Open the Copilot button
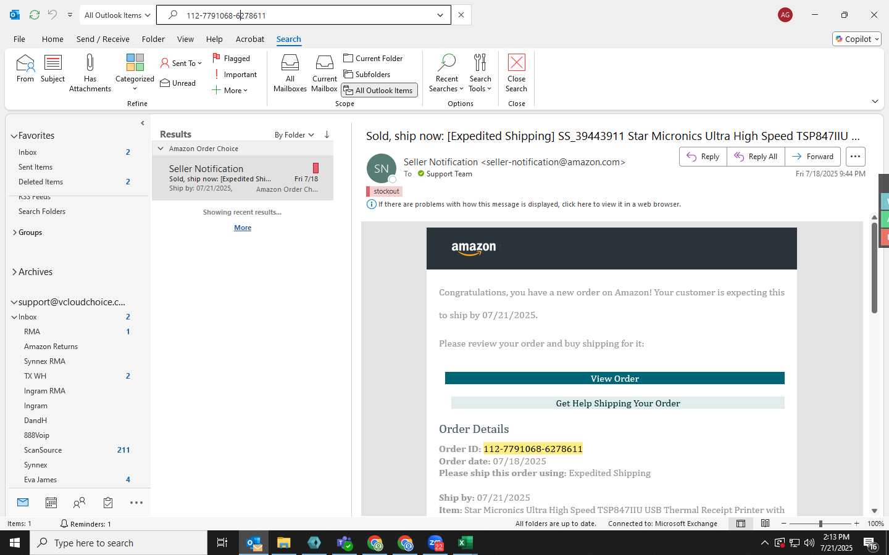The width and height of the screenshot is (889, 555). coord(857,39)
